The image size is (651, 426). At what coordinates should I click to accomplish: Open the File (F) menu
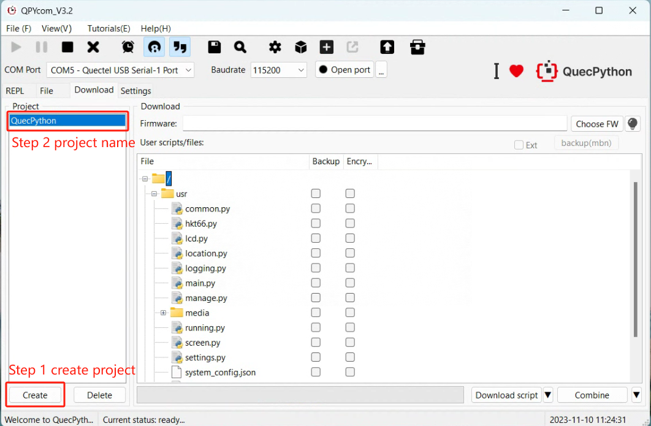click(x=18, y=28)
